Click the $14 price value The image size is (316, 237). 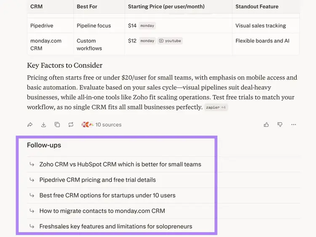coord(132,26)
